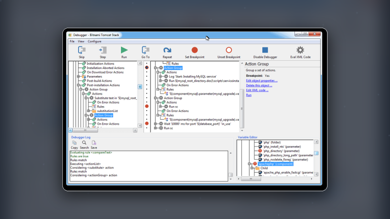390x219 pixels.
Task: Click the red Set Breakpoint icon
Action: (x=195, y=50)
